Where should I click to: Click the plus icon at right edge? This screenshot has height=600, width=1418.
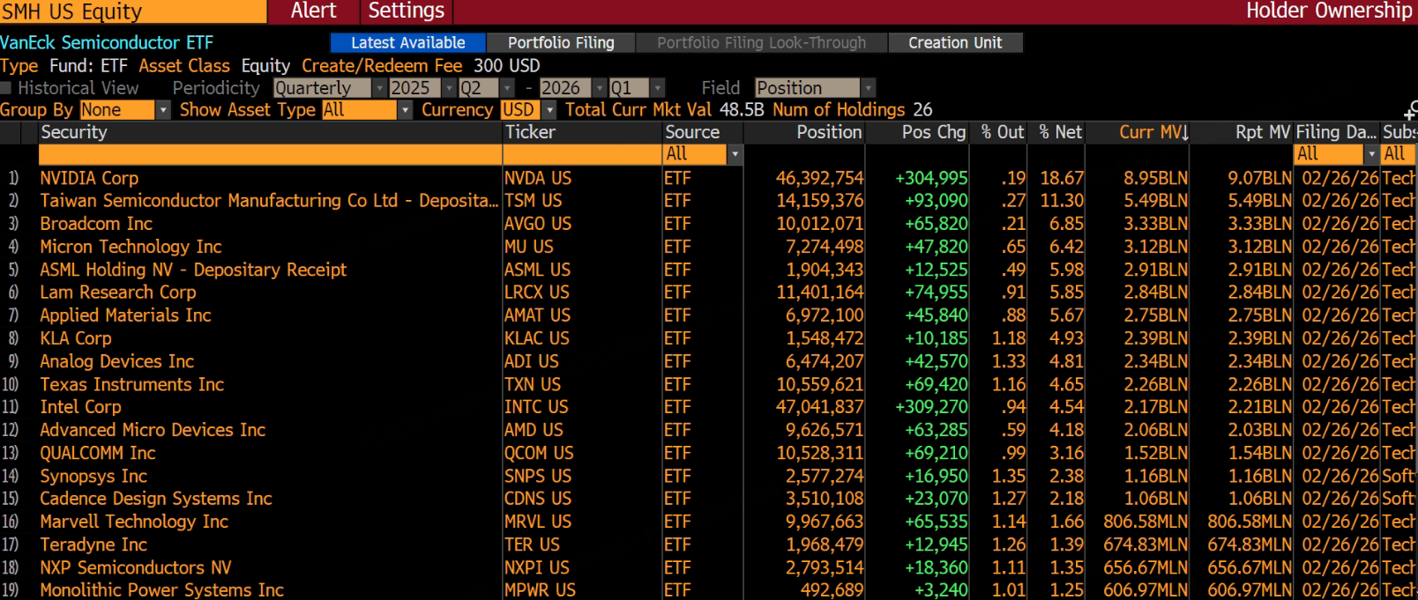pos(1410,111)
